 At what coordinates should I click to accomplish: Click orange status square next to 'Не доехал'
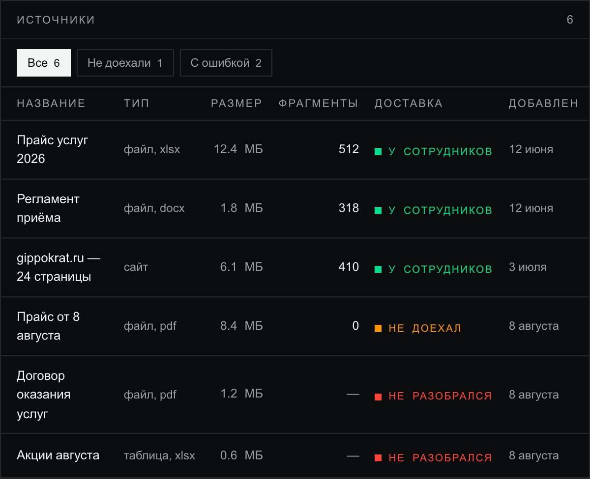[378, 328]
